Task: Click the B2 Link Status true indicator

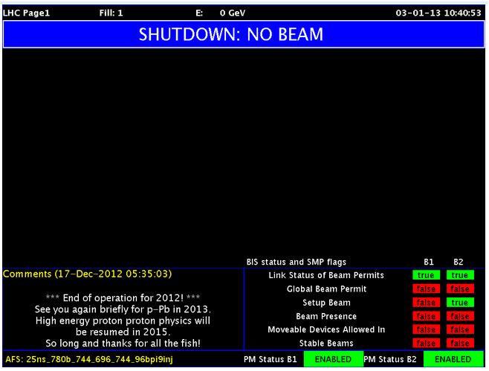Action: [x=459, y=276]
